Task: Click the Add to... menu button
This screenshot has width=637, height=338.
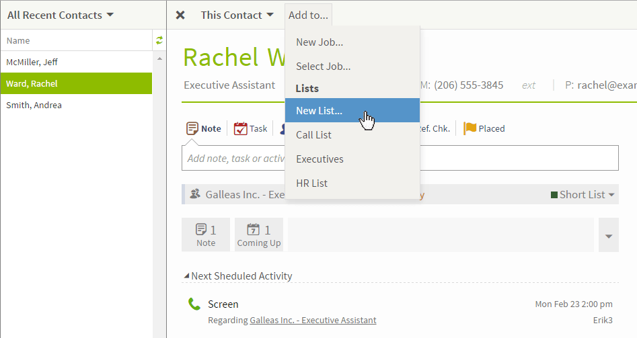Action: [308, 15]
